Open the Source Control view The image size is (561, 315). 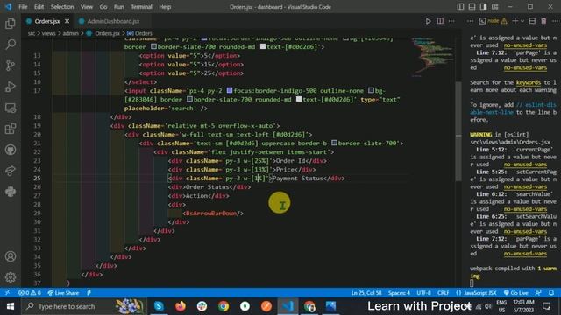coord(11,66)
